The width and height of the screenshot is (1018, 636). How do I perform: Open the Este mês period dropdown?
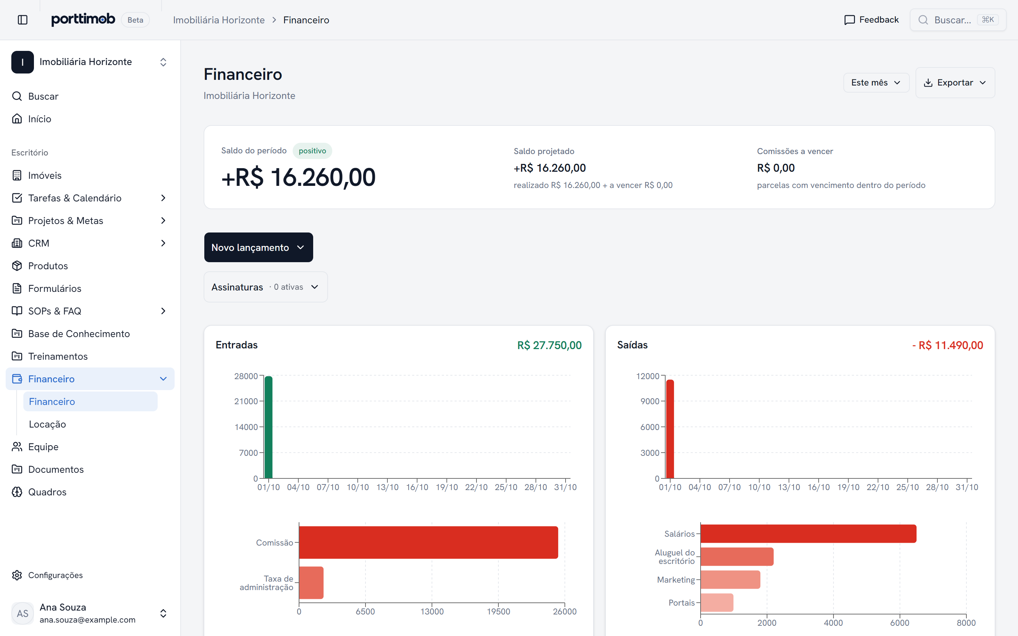tap(876, 83)
